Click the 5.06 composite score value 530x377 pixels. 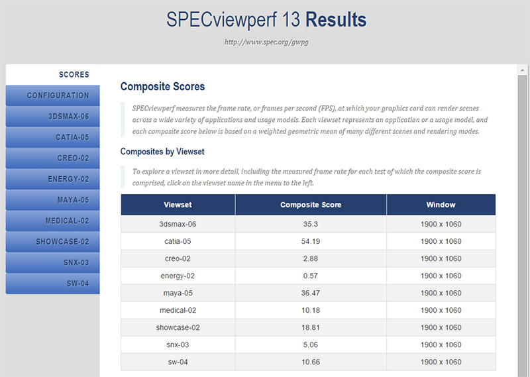[311, 345]
